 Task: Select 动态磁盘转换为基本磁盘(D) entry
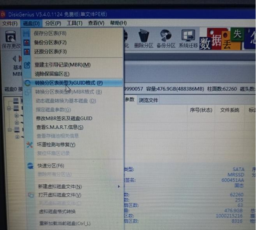65,101
